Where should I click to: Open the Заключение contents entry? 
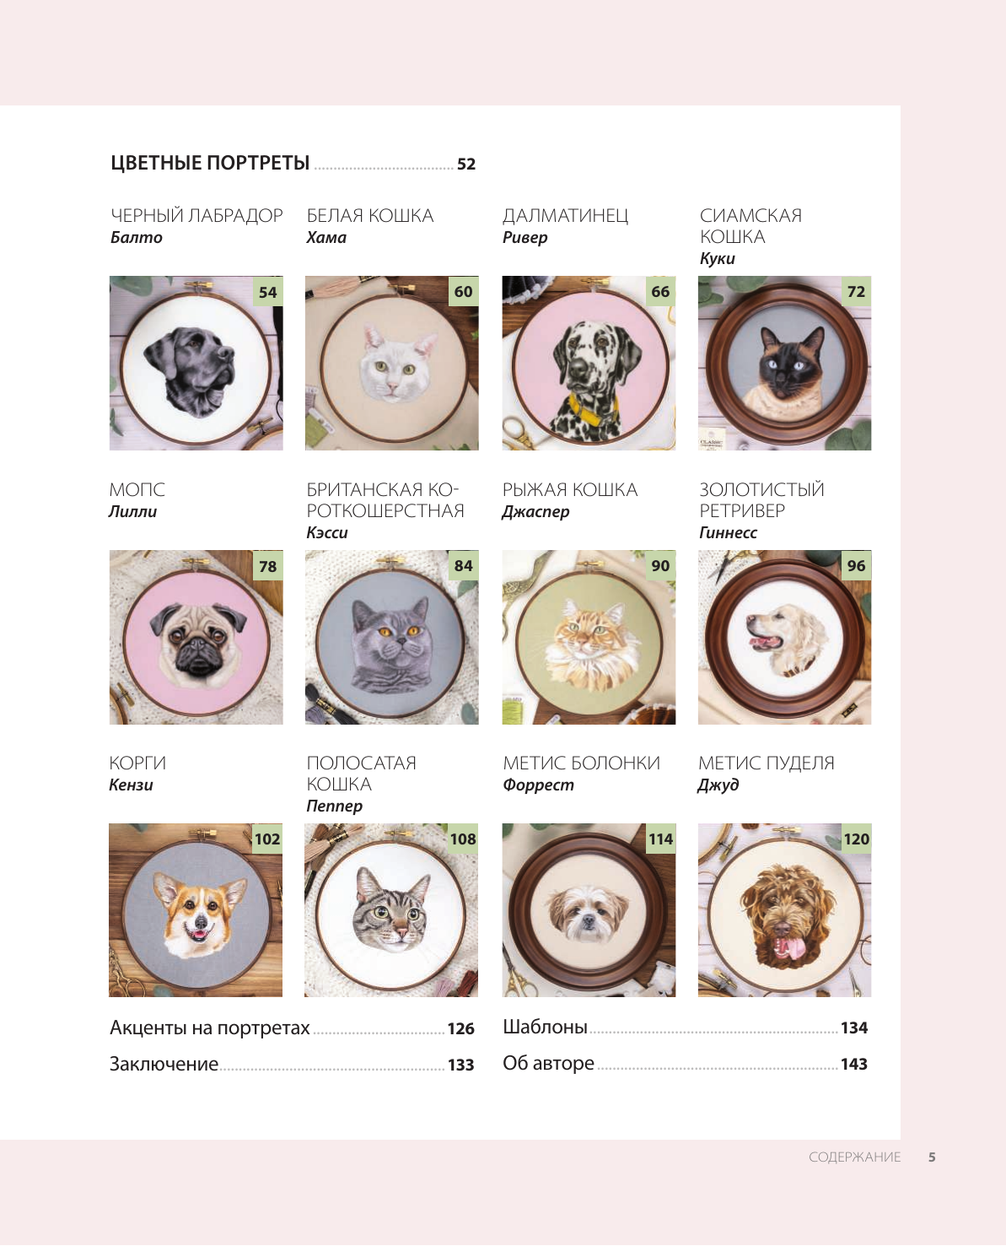(292, 1065)
